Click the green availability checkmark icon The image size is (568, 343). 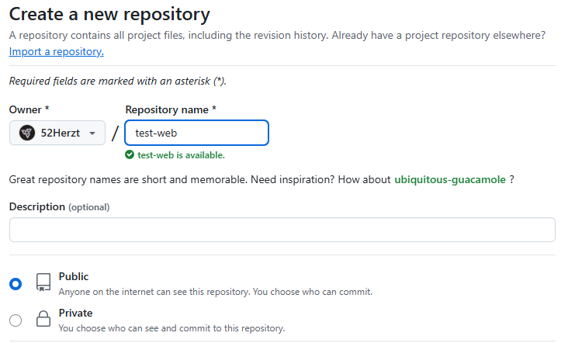coord(130,155)
